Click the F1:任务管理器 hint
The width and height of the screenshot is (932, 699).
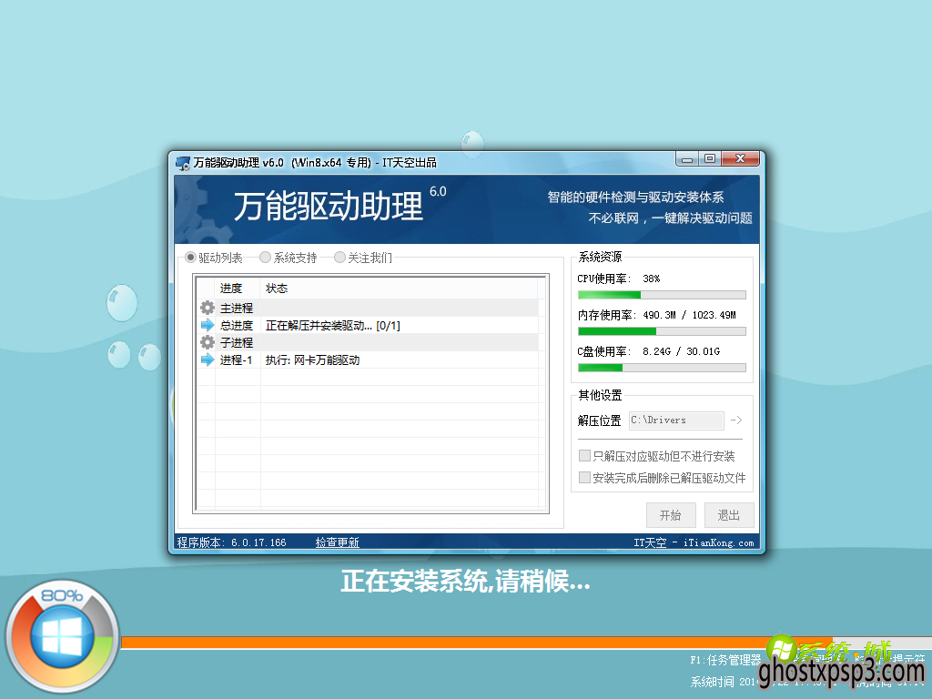point(725,660)
